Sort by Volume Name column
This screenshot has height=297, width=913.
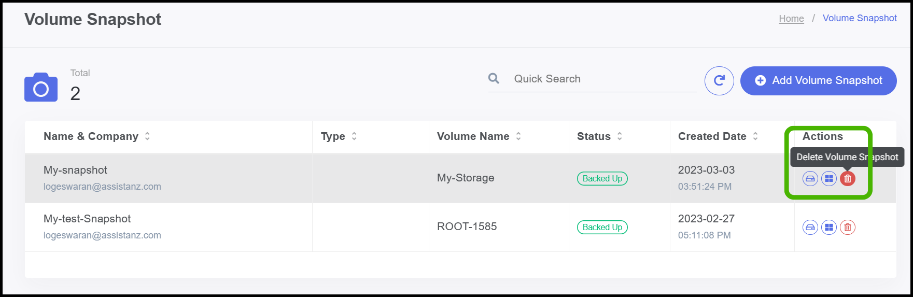518,136
